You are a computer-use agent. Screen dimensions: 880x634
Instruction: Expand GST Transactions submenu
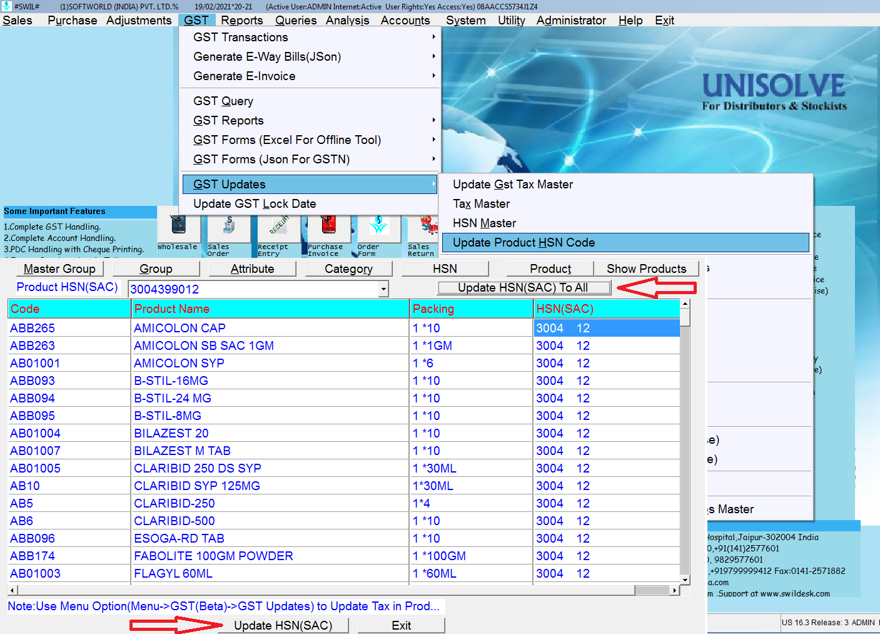(311, 37)
